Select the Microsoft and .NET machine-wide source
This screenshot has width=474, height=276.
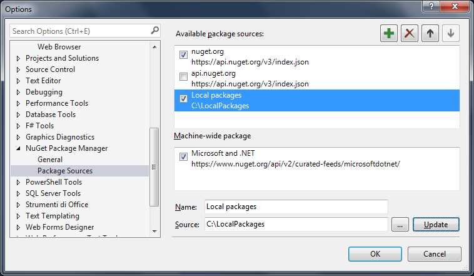pos(317,158)
